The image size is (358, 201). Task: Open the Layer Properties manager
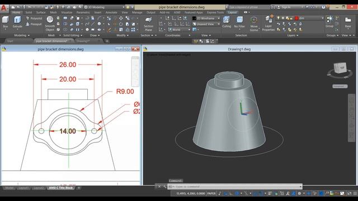[268, 23]
